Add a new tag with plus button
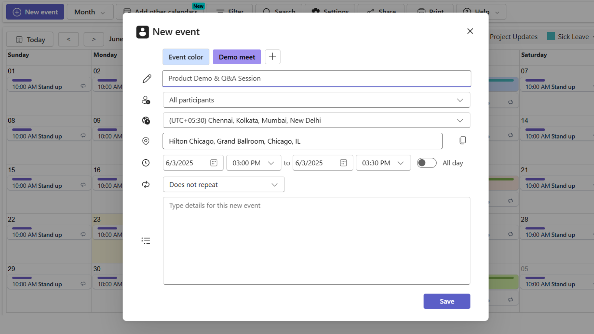594x334 pixels. point(273,57)
